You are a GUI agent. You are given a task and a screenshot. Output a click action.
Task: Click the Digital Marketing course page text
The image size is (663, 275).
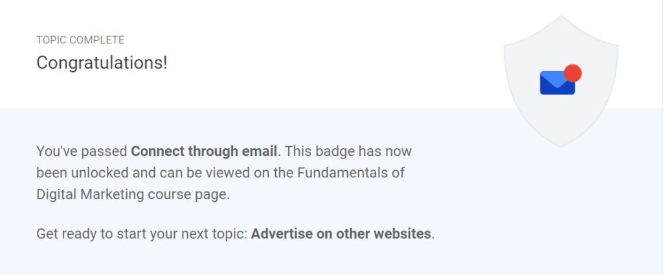(133, 195)
